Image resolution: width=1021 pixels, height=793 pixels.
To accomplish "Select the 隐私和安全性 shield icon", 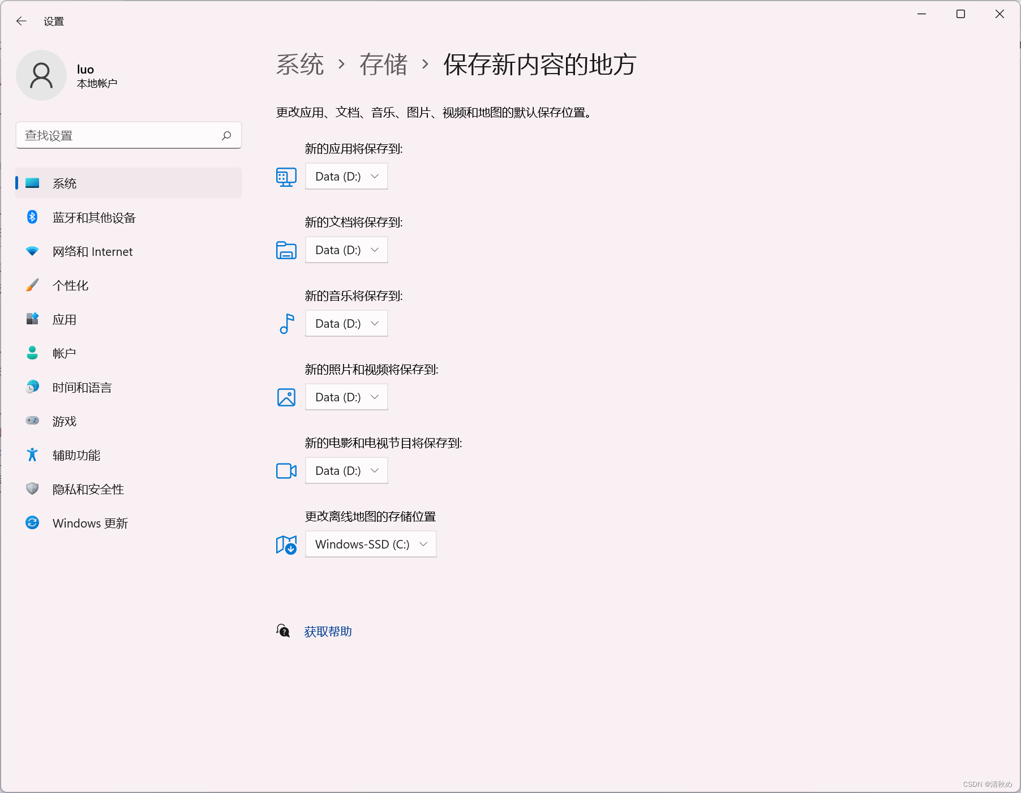I will pos(32,489).
